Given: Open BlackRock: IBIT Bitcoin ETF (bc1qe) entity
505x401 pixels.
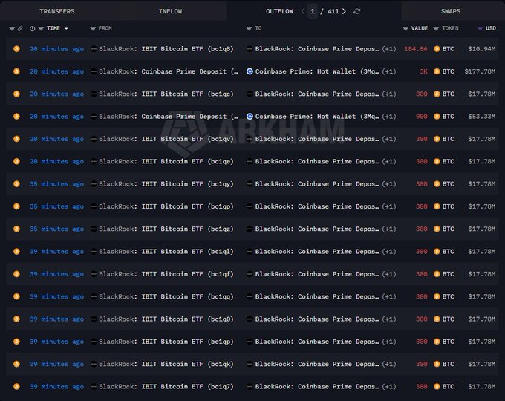Looking at the screenshot, I should [166, 162].
